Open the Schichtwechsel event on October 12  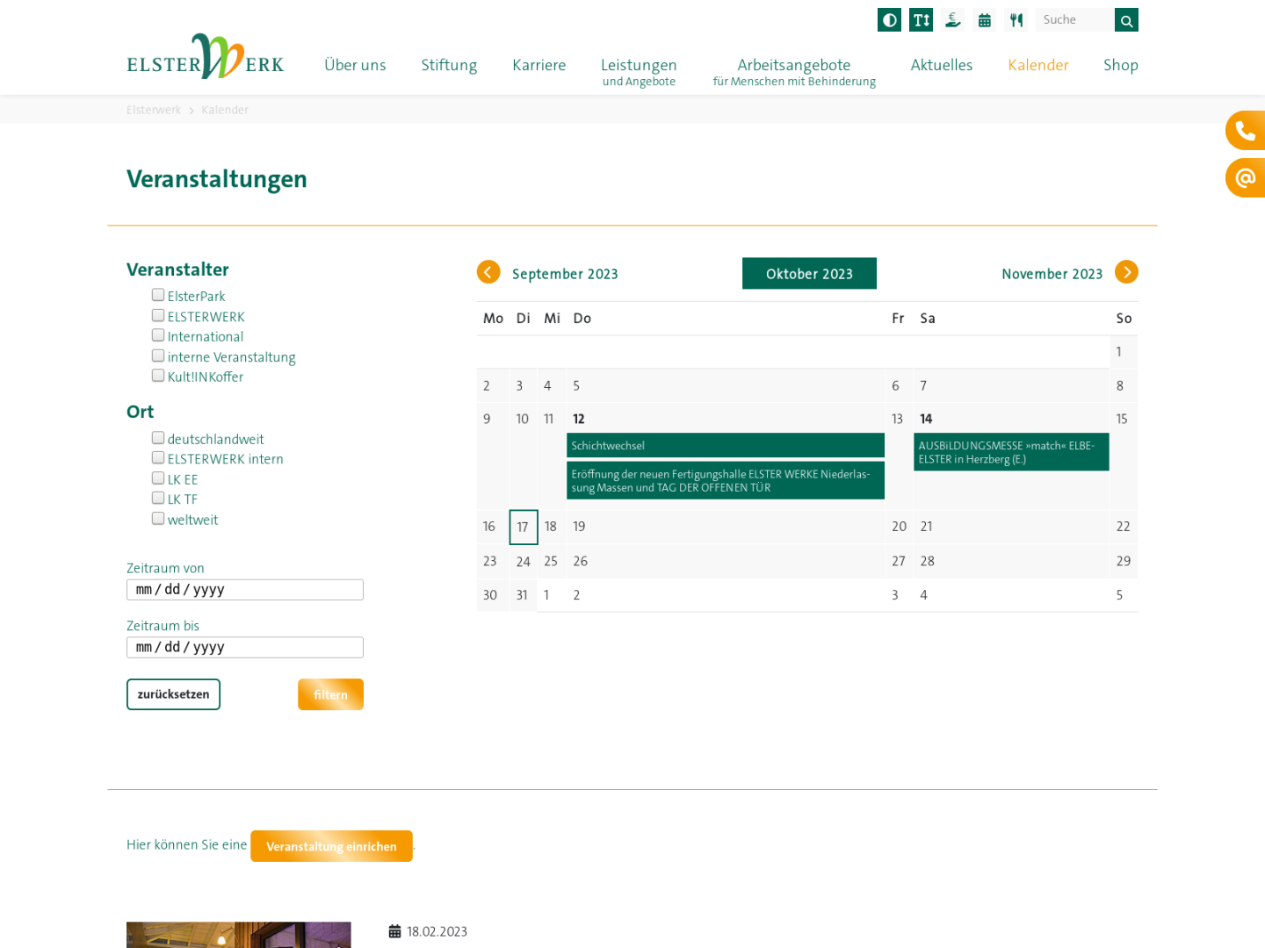pyautogui.click(x=725, y=446)
